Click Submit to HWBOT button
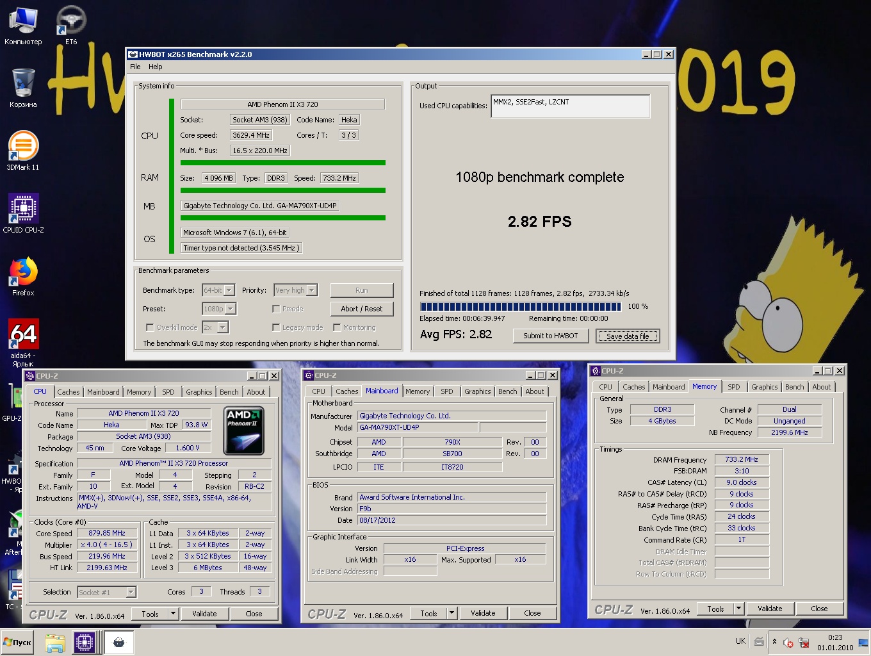Image resolution: width=871 pixels, height=656 pixels. (x=551, y=336)
